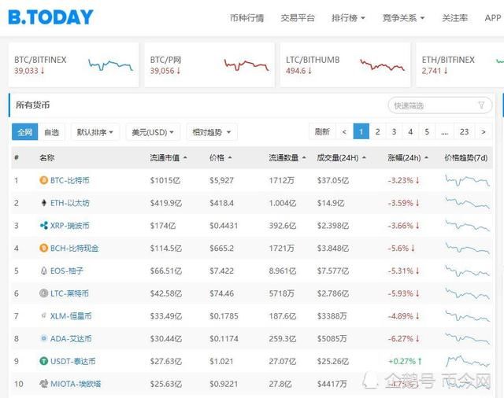Open the USDT-泰达币 link
This screenshot has height=398, width=504.
(72, 361)
